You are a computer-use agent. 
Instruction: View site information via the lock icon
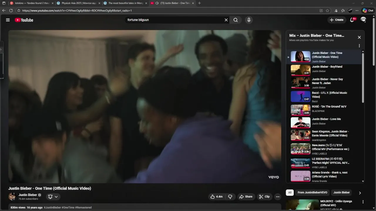pyautogui.click(x=19, y=11)
